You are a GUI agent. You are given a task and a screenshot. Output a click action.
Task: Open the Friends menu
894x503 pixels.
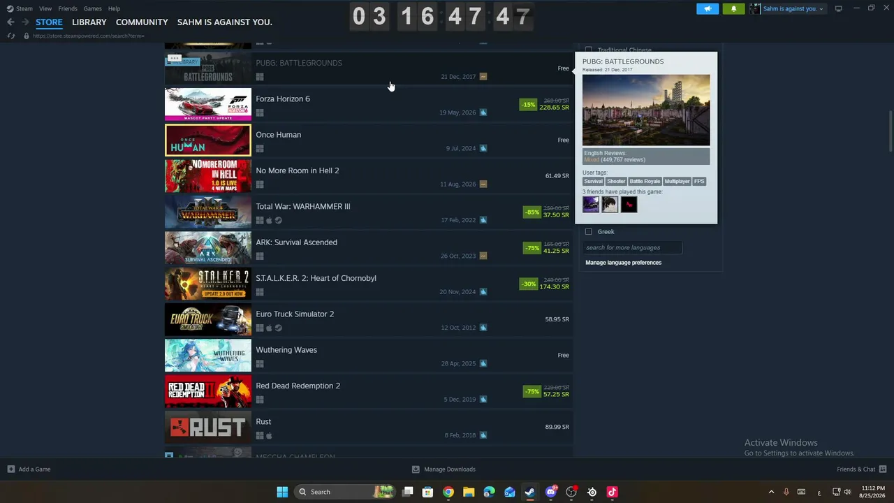[x=68, y=8]
